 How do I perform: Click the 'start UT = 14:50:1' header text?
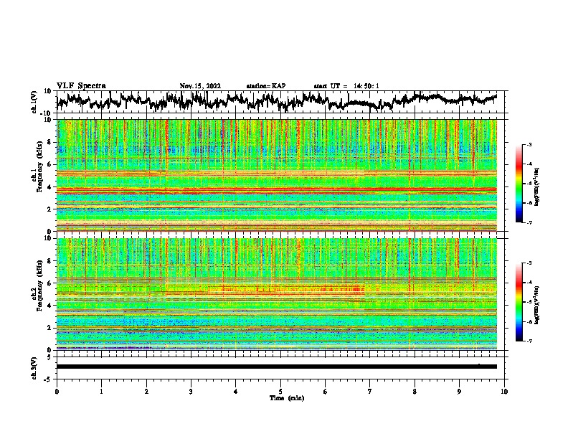346,86
